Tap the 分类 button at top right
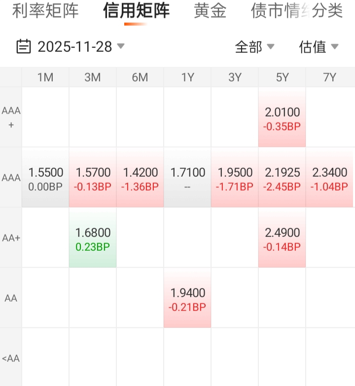Image resolution: width=355 pixels, height=386 pixels. (328, 11)
